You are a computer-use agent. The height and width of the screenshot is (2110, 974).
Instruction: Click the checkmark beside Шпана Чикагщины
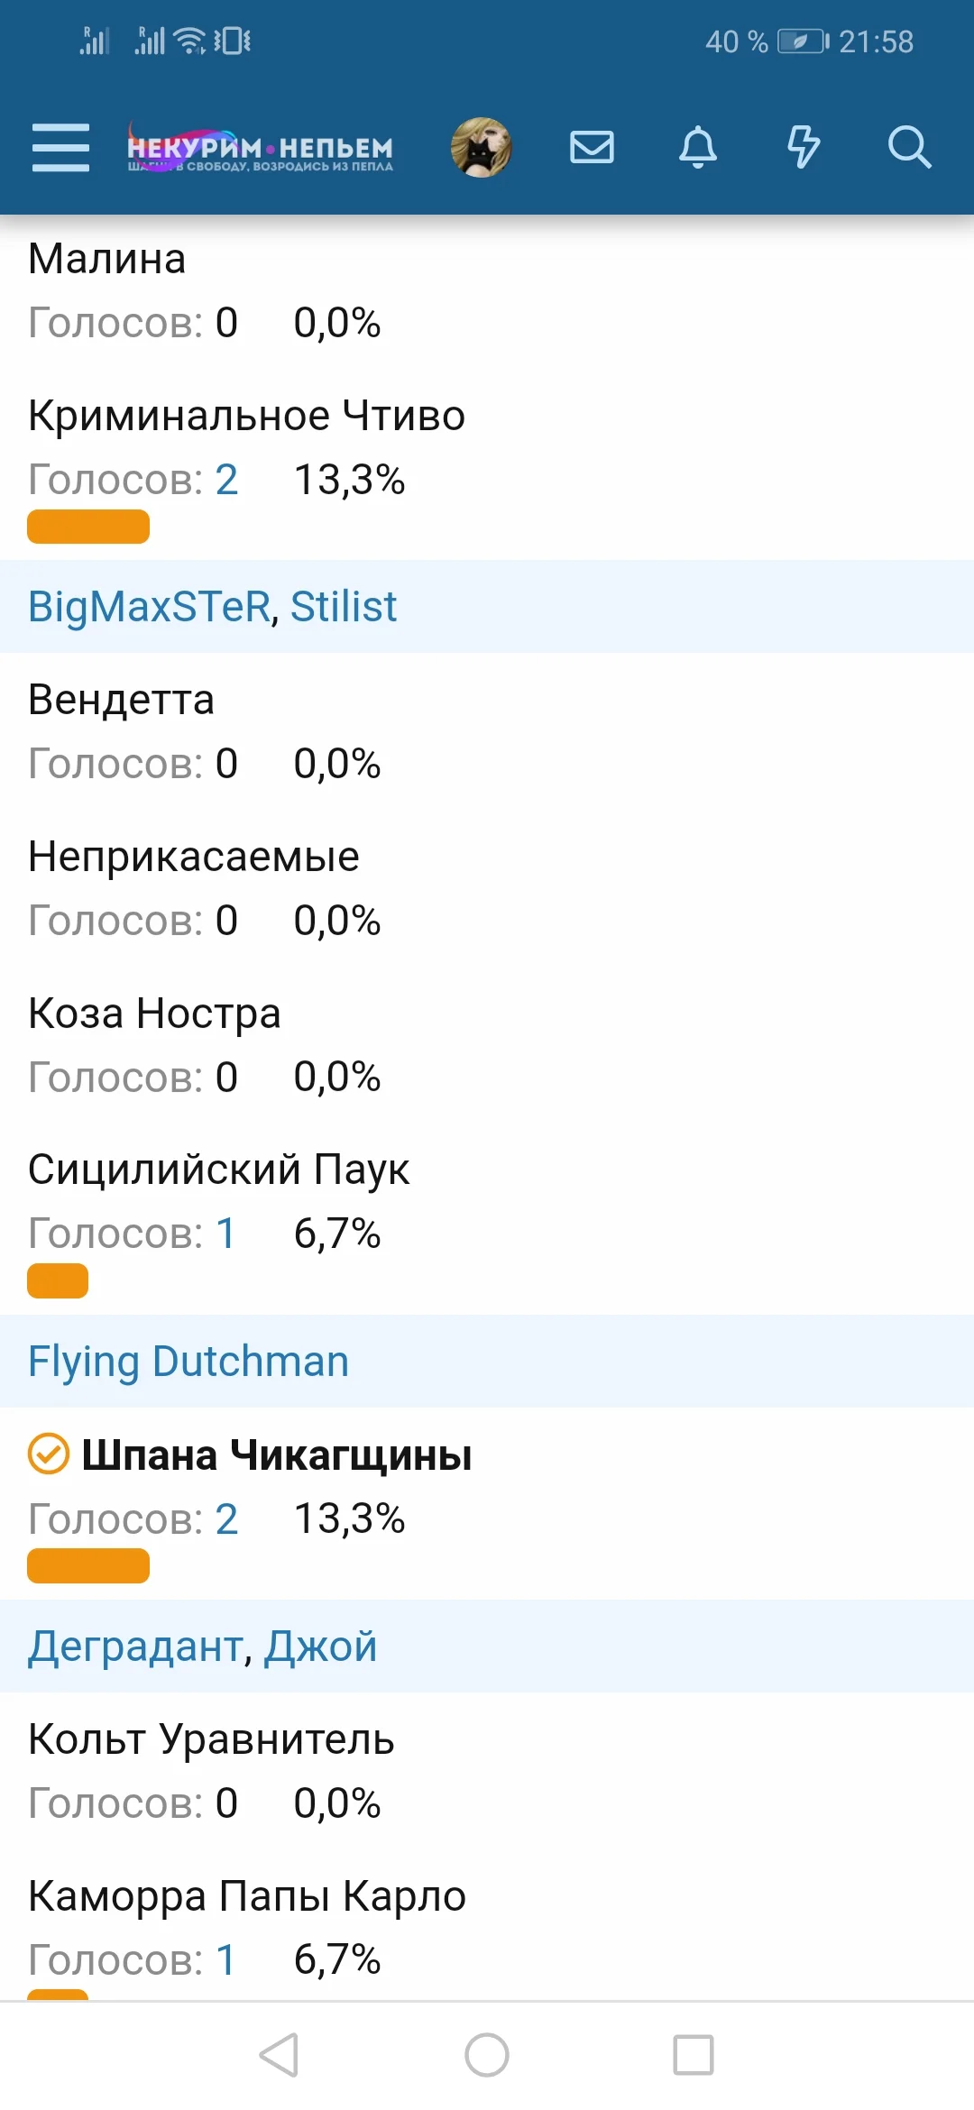pyautogui.click(x=49, y=1454)
